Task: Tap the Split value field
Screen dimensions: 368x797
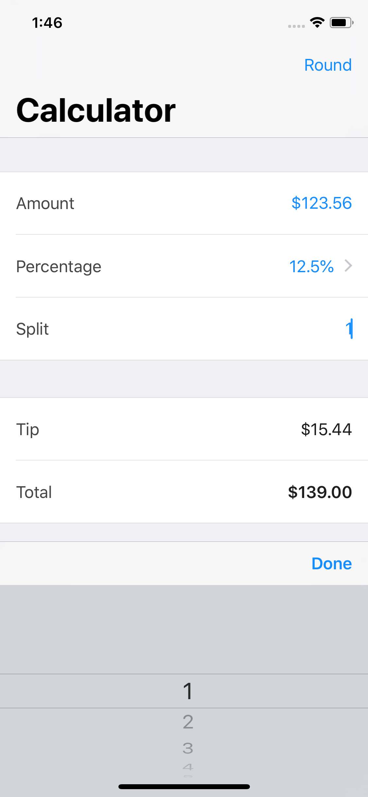Action: pos(349,329)
